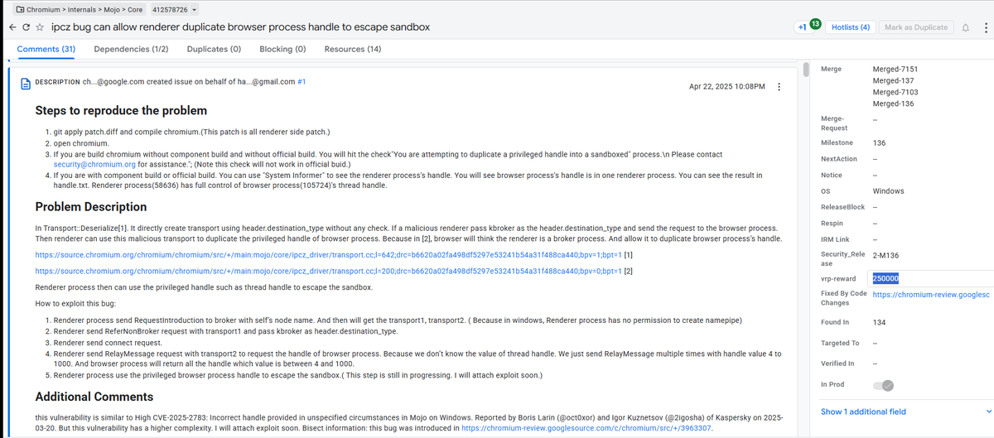Viewport: 994px width, 438px height.
Task: Open the Blocking (0) tab
Action: coord(282,49)
